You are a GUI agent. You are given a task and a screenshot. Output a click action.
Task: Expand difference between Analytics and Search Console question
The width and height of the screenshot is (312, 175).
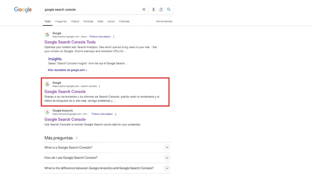[108, 168]
